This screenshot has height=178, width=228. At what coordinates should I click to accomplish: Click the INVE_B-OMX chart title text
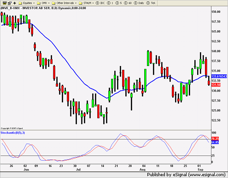pos(43,8)
